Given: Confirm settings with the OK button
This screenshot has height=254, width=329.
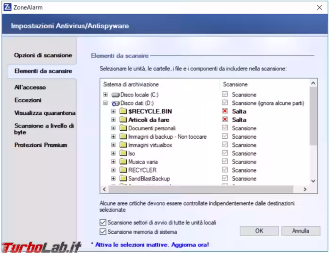Looking at the screenshot, I should [259, 231].
